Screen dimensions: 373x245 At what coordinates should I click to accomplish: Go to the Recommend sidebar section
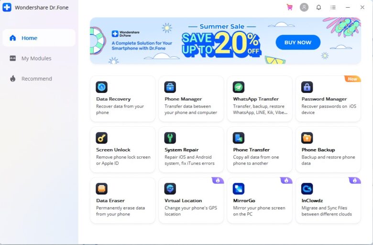click(x=36, y=79)
